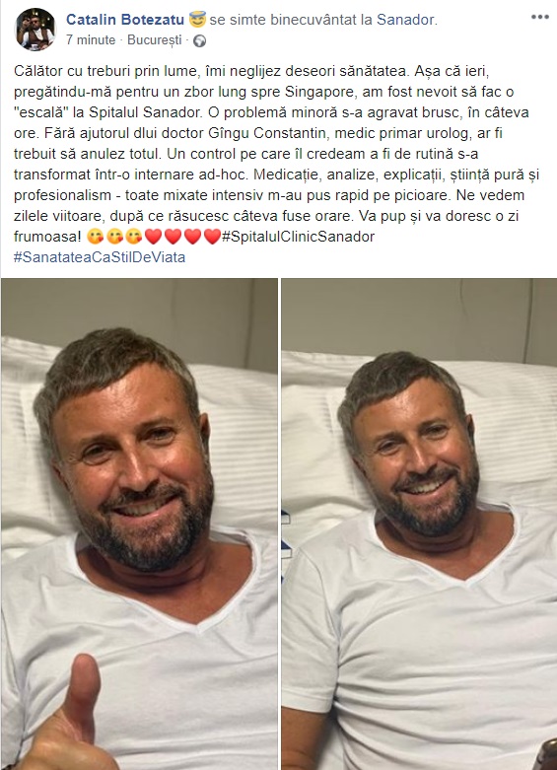This screenshot has width=557, height=770.
Task: Click the globe public audience icon
Action: click(x=199, y=40)
